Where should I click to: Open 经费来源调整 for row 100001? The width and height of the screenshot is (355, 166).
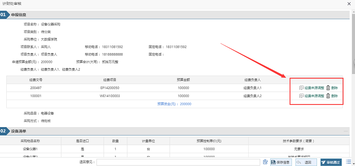tap(312, 96)
